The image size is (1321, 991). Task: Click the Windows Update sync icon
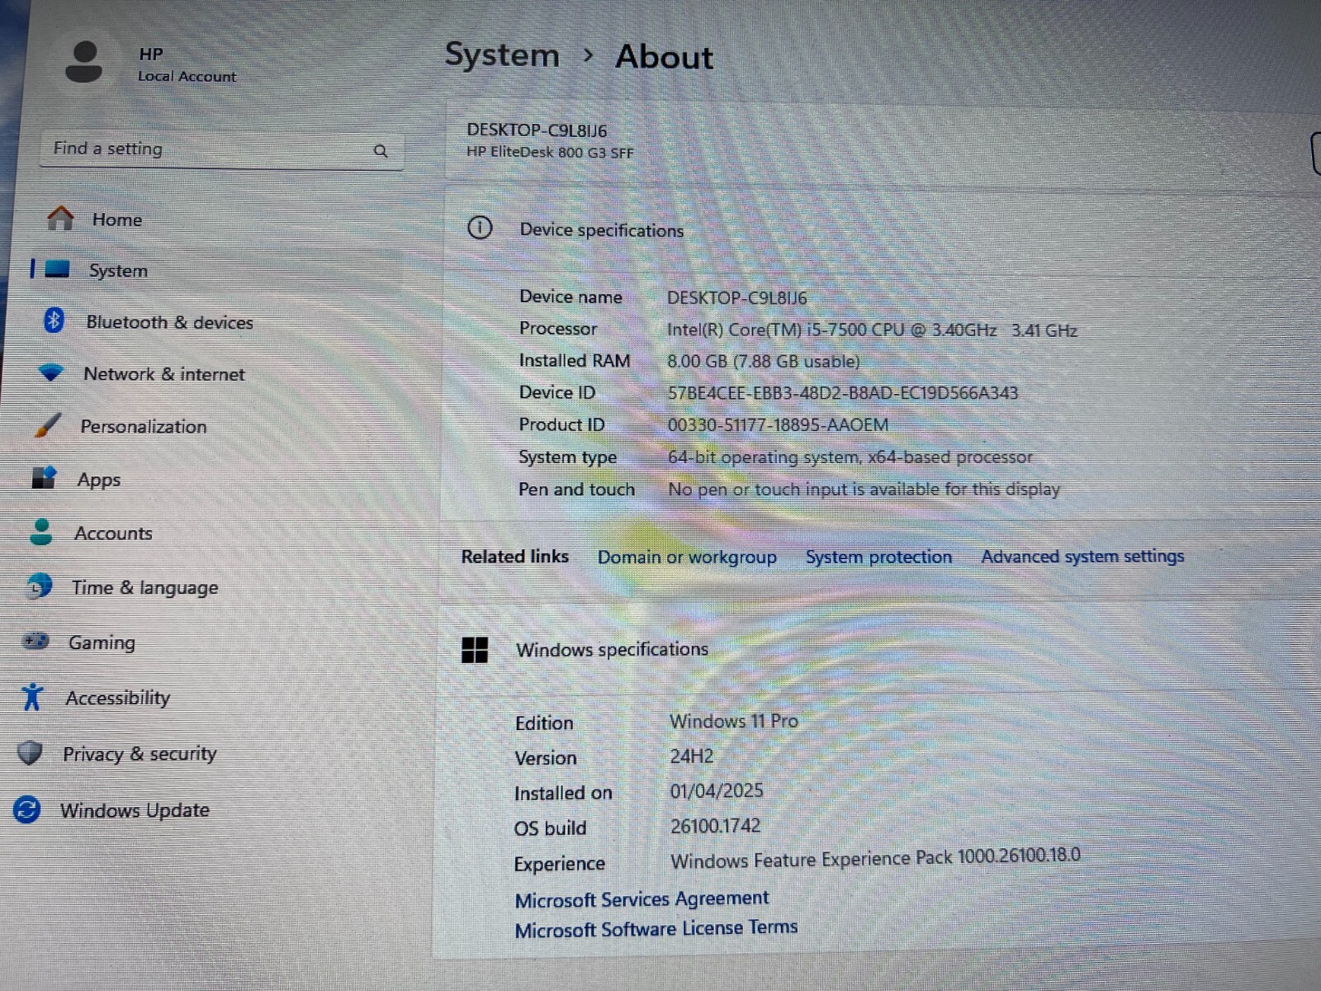(x=26, y=809)
